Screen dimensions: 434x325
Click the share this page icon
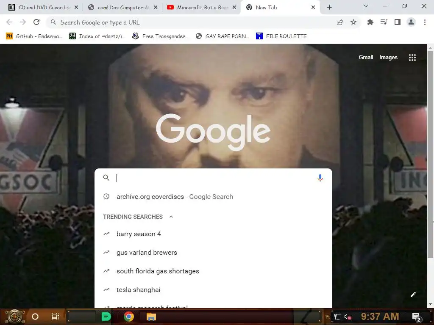point(340,22)
